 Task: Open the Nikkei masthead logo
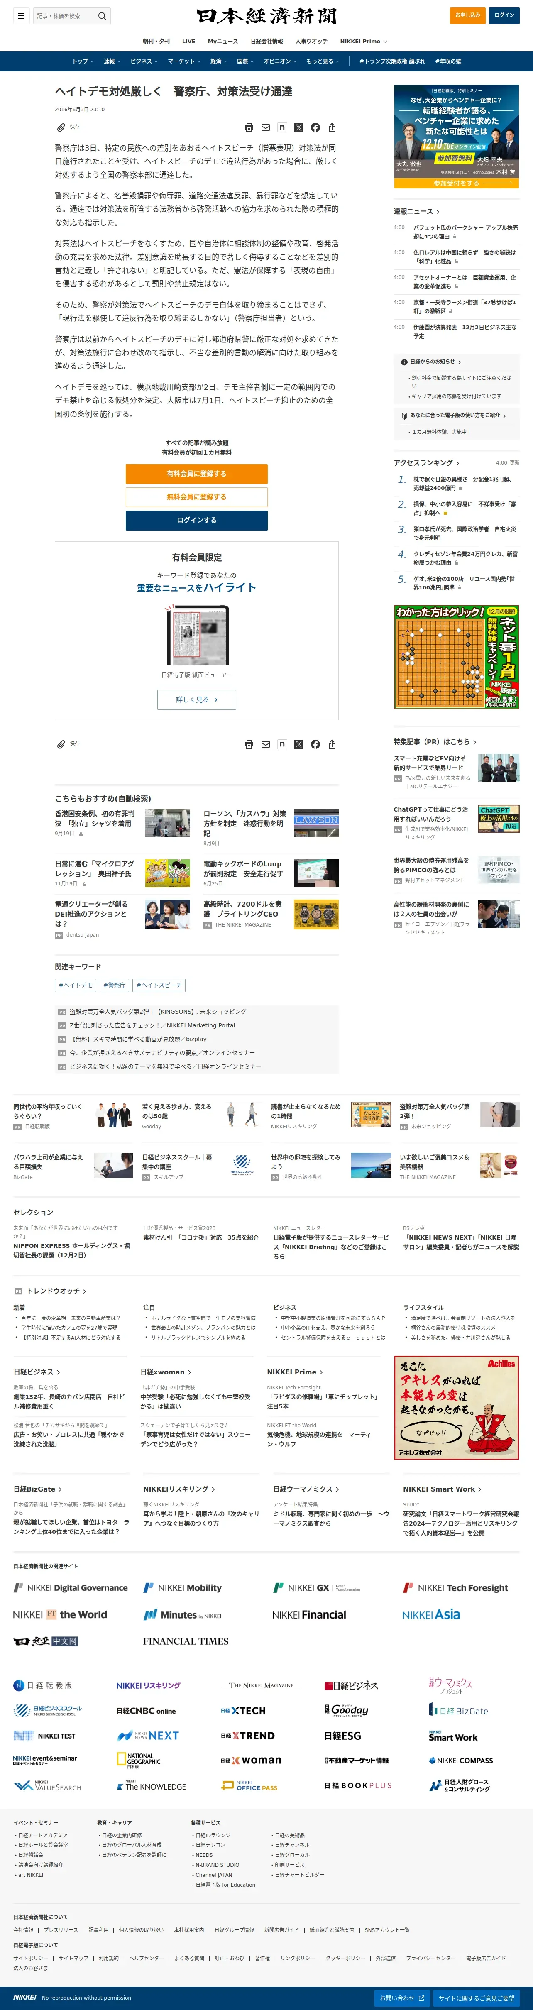(266, 16)
